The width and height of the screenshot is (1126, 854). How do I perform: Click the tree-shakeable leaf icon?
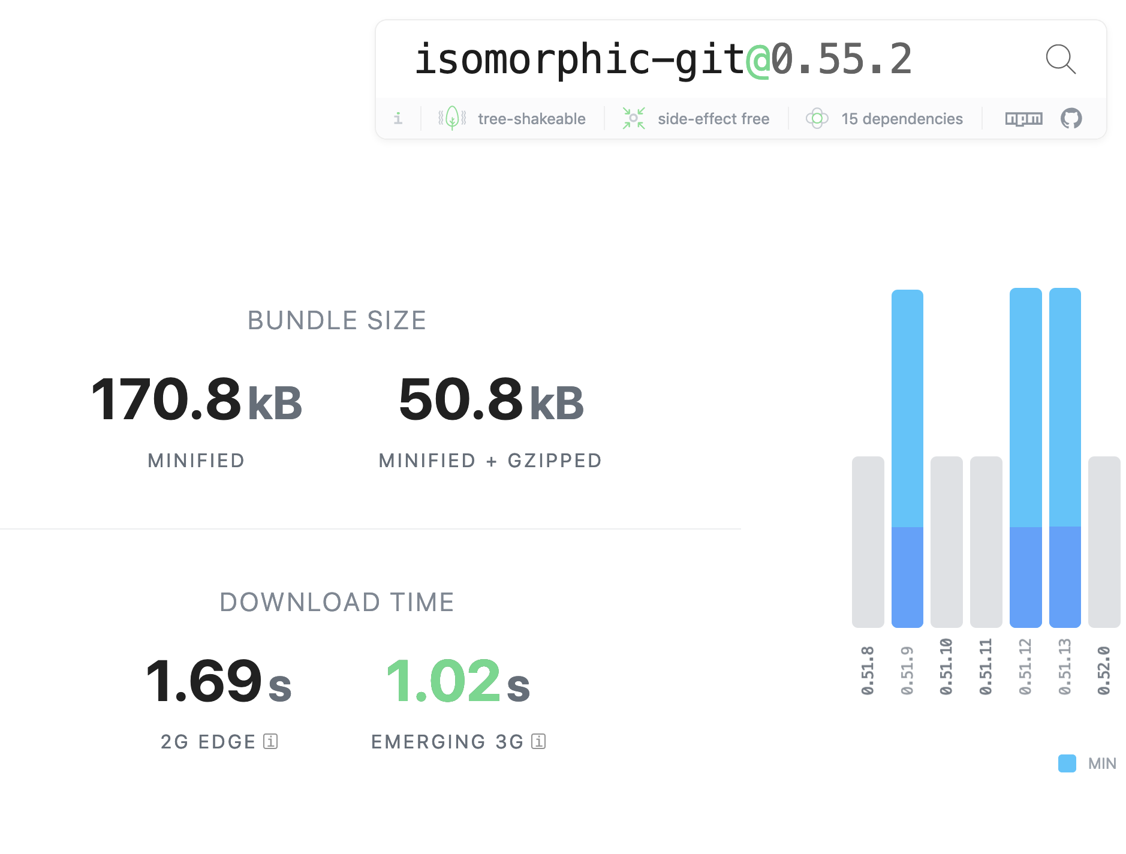point(452,118)
